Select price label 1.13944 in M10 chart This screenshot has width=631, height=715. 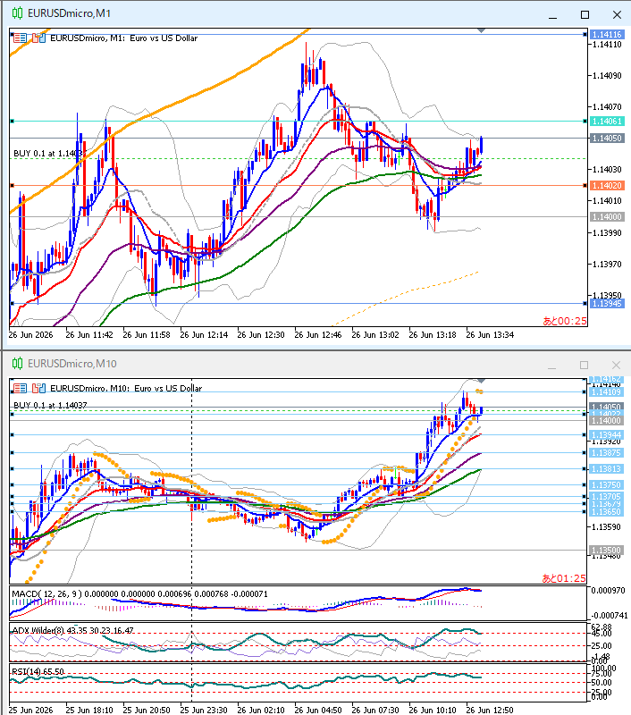606,434
